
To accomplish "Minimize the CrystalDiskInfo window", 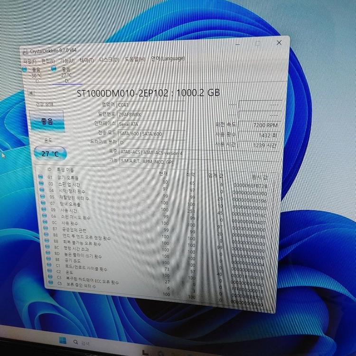I will coord(238,44).
